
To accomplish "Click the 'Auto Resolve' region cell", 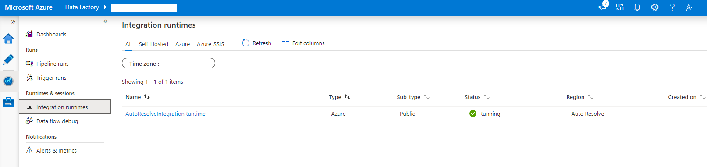I will pyautogui.click(x=587, y=114).
